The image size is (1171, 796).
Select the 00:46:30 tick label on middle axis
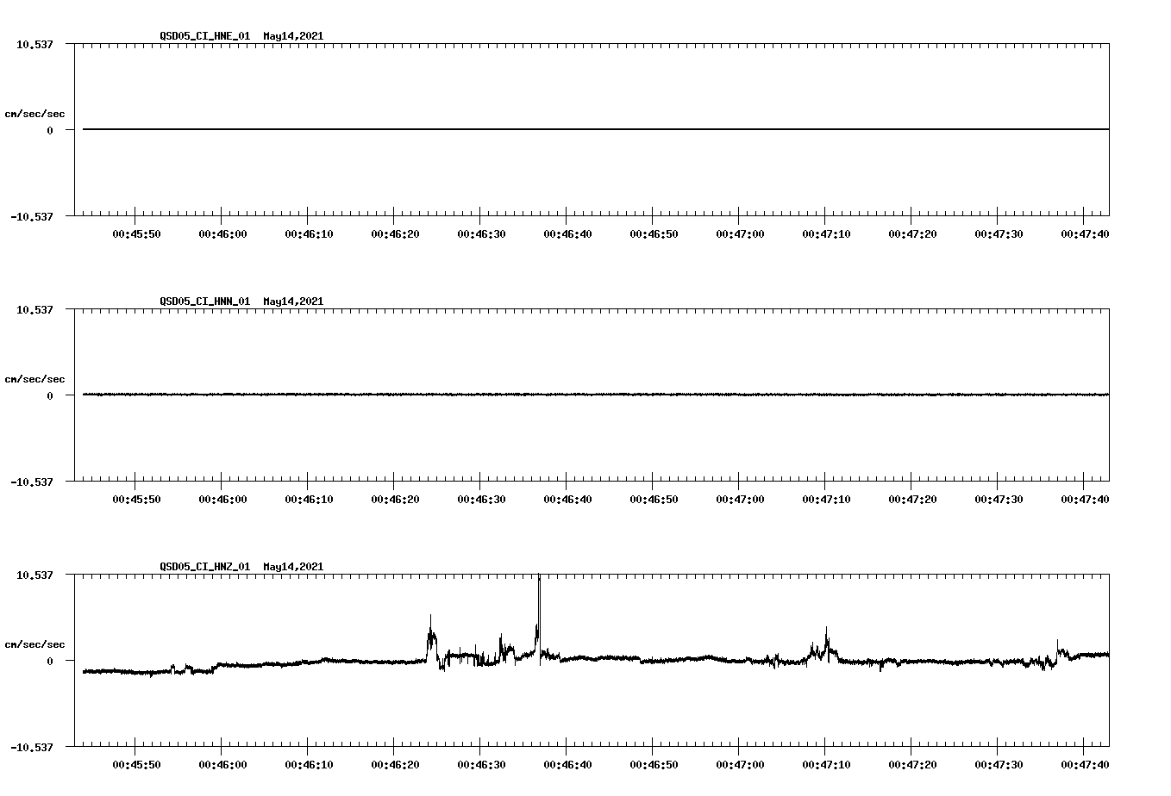(480, 497)
